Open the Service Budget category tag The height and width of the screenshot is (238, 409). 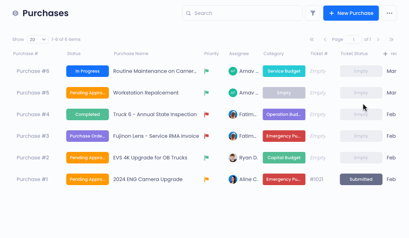click(284, 71)
